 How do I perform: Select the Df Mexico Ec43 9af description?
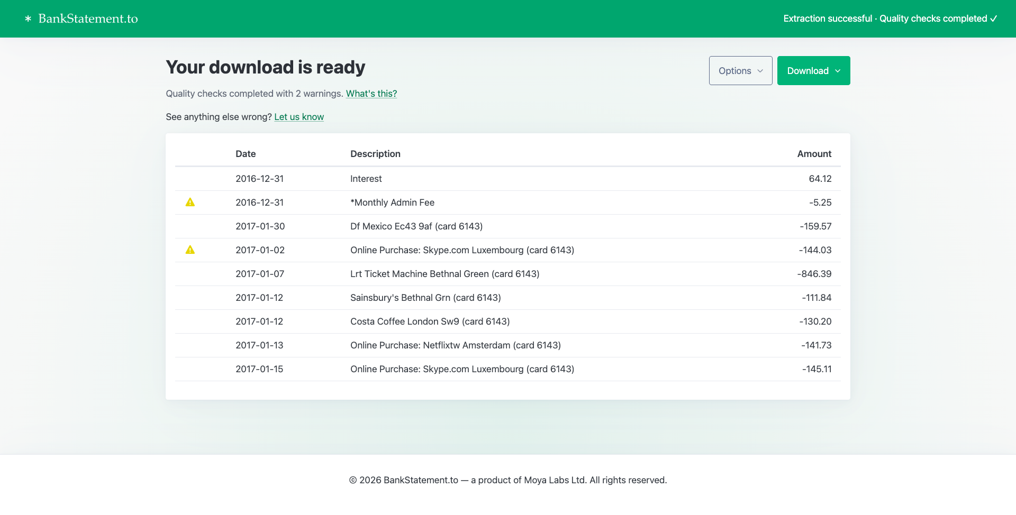pyautogui.click(x=416, y=226)
